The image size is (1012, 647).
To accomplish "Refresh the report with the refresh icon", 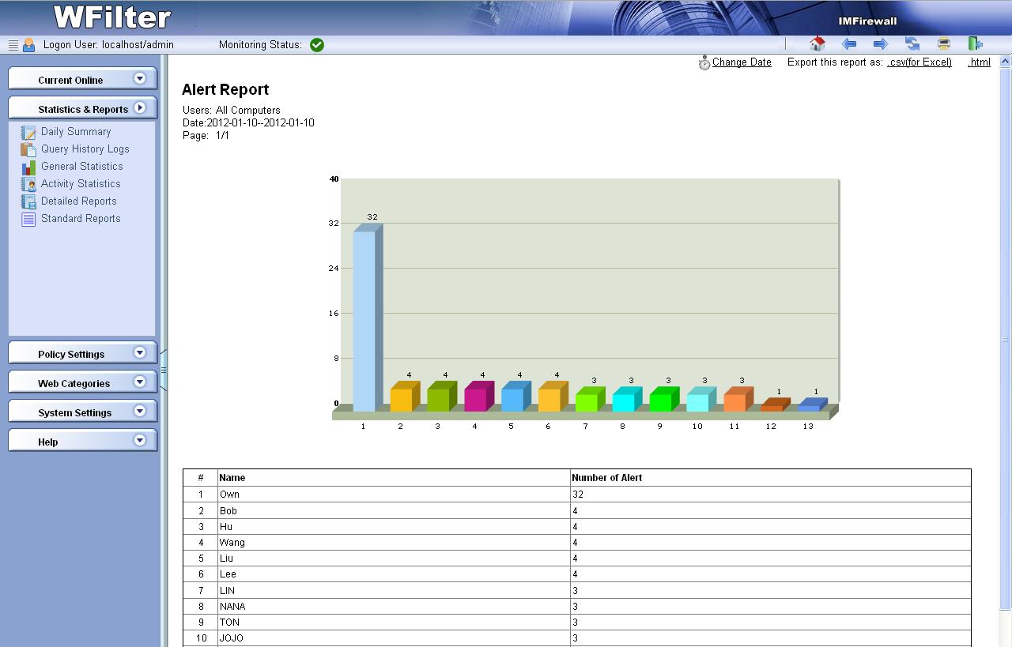I will [x=912, y=44].
